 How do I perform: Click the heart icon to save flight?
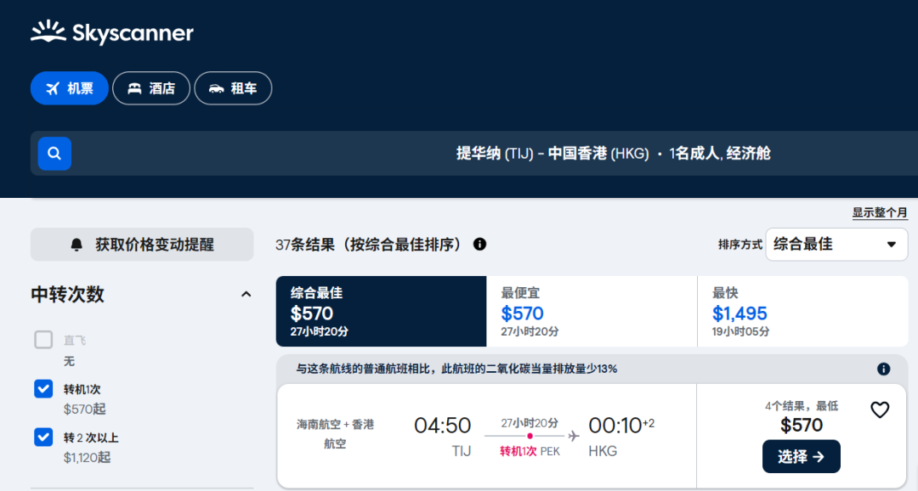pos(880,410)
